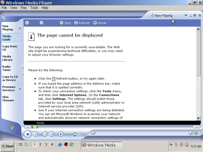The width and height of the screenshot is (203, 152).
Task: Click the Show Desktop quick launch icon
Action: pyautogui.click(x=21, y=144)
